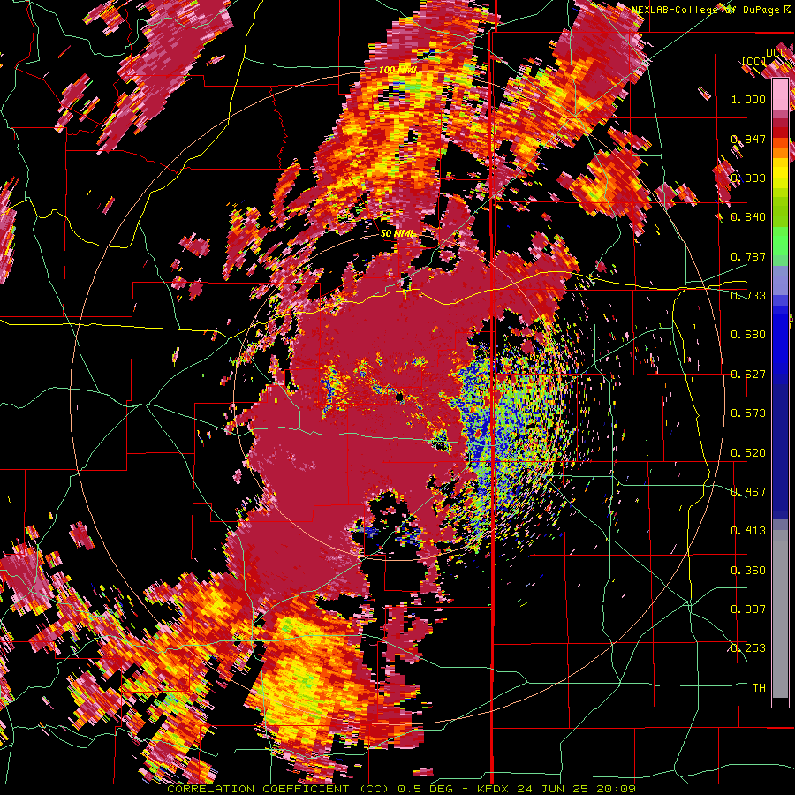Image resolution: width=795 pixels, height=795 pixels.
Task: Click the 0.947 scale label
Action: pyautogui.click(x=748, y=139)
